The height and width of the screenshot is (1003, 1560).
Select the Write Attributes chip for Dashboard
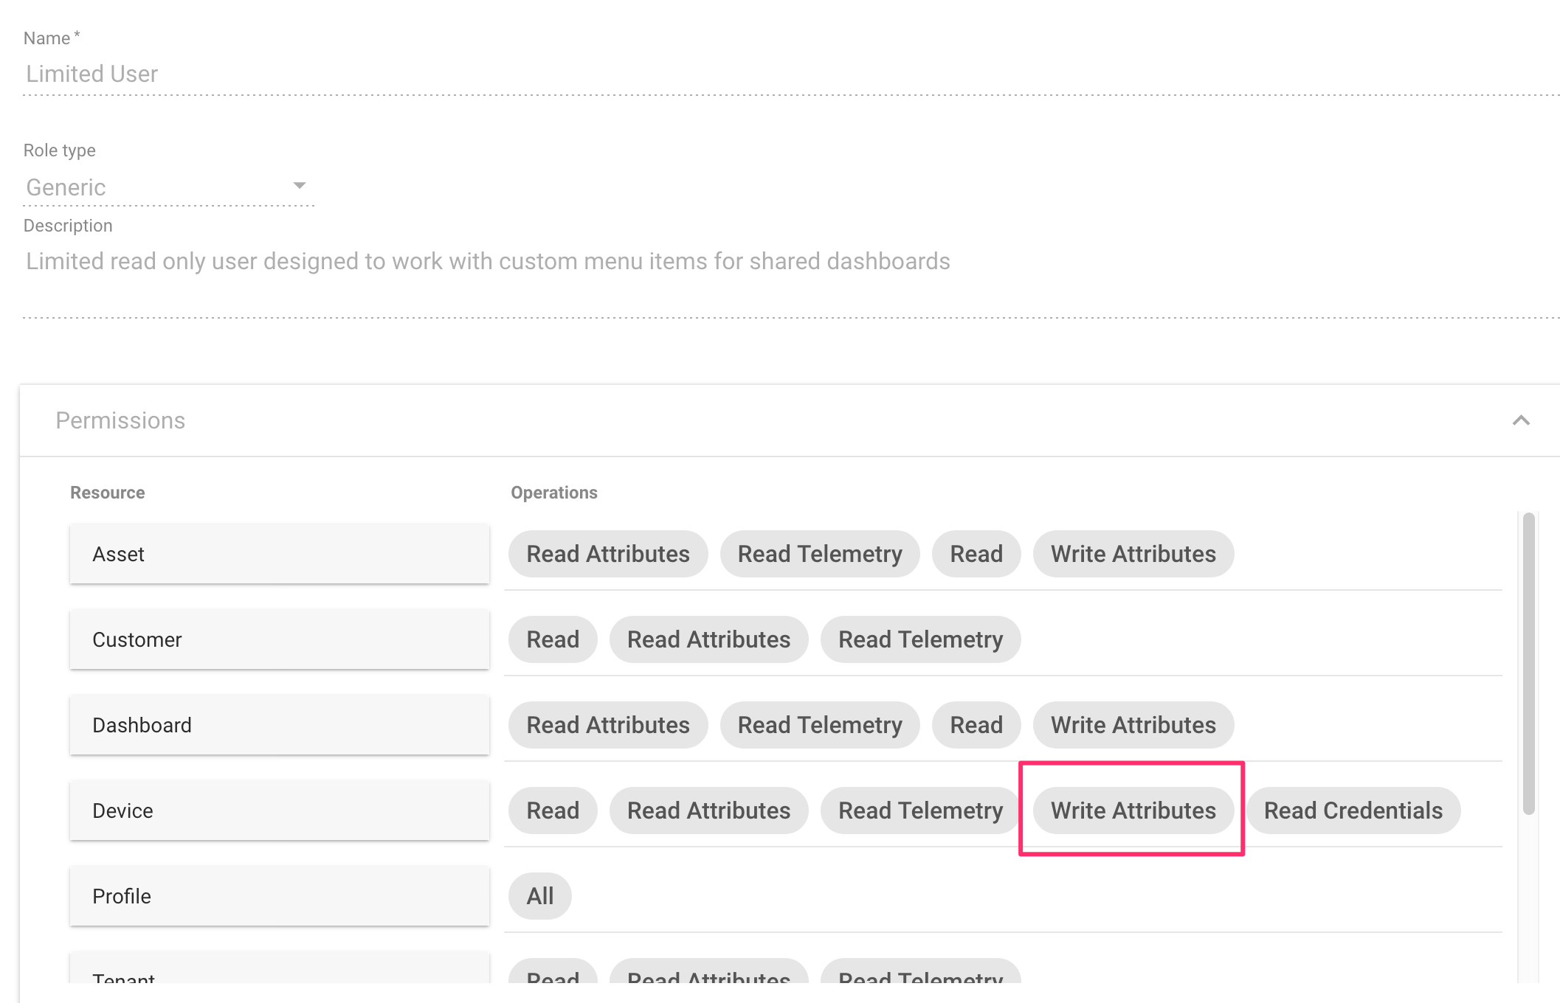pos(1133,725)
